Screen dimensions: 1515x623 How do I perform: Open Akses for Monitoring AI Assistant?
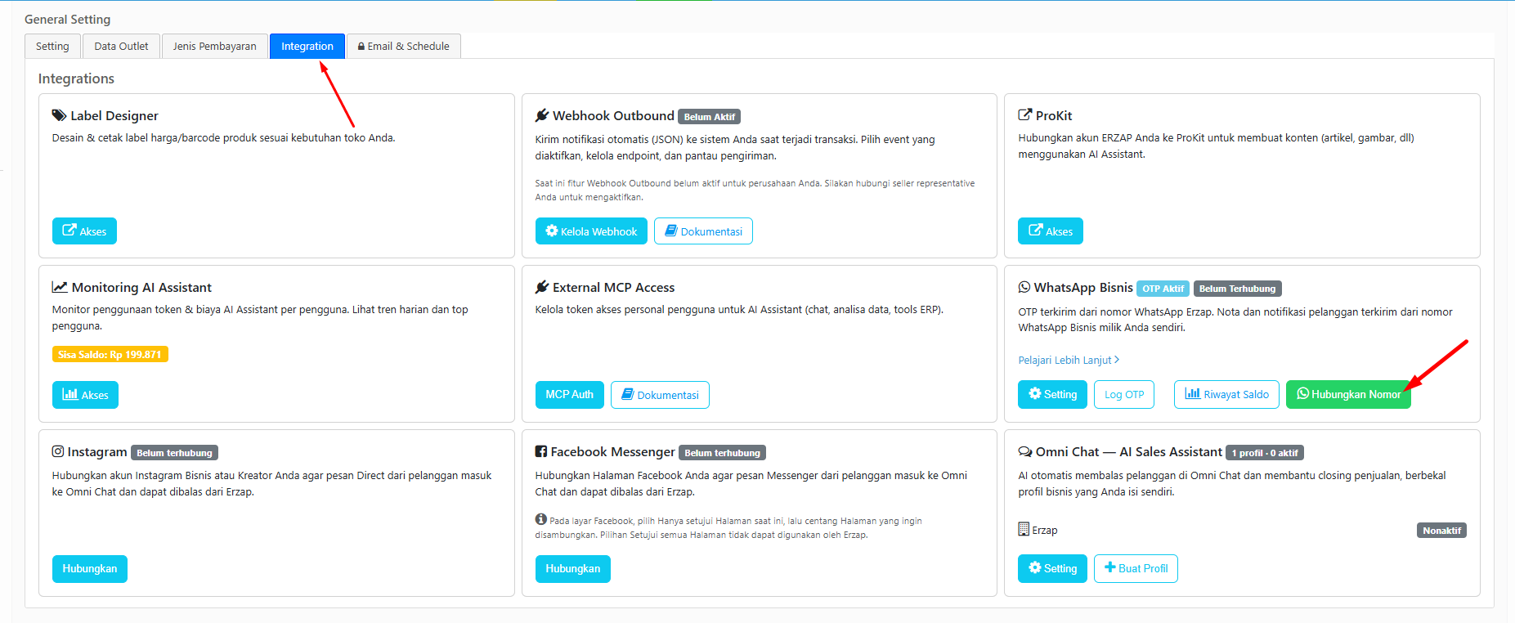(85, 395)
